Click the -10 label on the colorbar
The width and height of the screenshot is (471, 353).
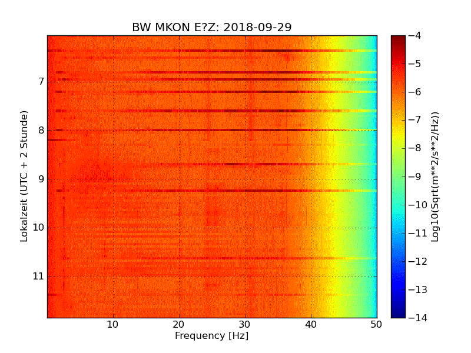[418, 205]
